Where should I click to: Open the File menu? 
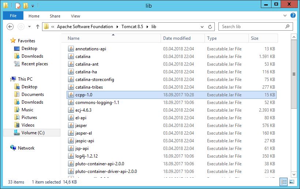tap(13, 16)
